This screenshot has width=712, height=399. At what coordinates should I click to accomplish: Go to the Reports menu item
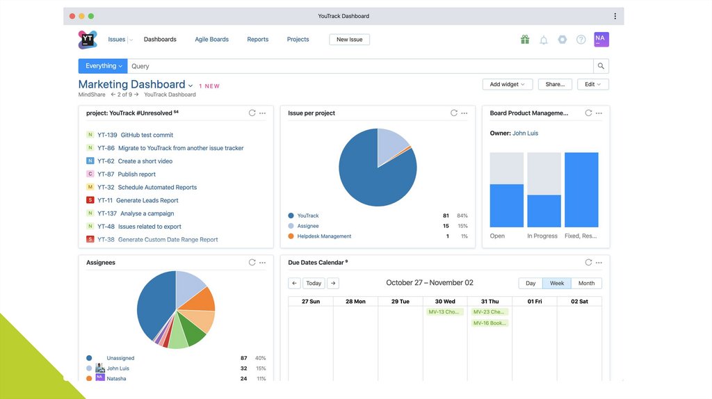point(257,40)
